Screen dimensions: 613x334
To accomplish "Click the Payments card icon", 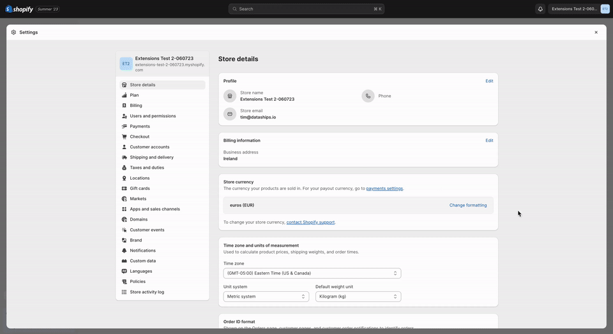I will coord(125,126).
